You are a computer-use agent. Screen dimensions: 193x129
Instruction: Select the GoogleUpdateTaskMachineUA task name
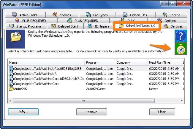tap(35, 74)
